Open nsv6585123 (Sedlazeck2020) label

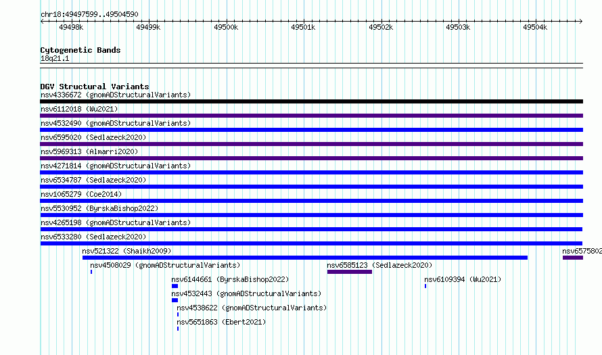(379, 265)
